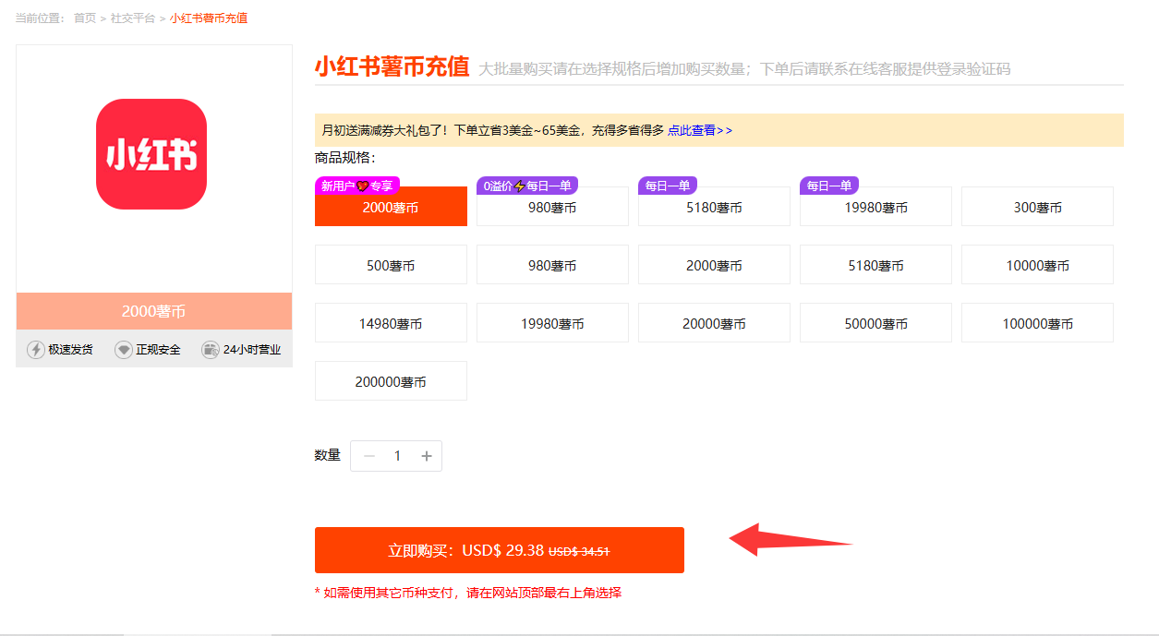Go to 首页 in breadcrumb
Image resolution: width=1159 pixels, height=636 pixels.
click(x=85, y=18)
